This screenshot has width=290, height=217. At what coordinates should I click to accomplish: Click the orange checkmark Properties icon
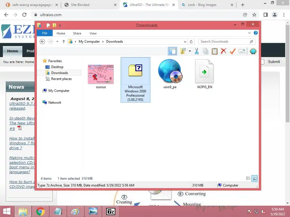(x=233, y=51)
